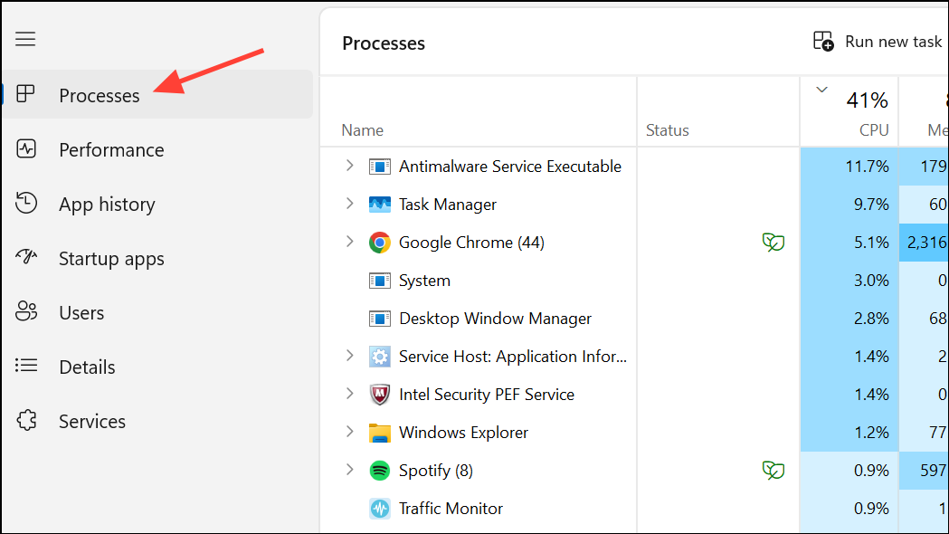949x534 pixels.
Task: Go to the App history section
Action: (107, 205)
